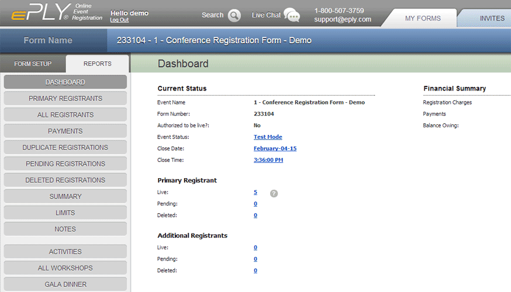Screen dimensions: 511x292
Task: Click the Log Out link
Action: (119, 20)
